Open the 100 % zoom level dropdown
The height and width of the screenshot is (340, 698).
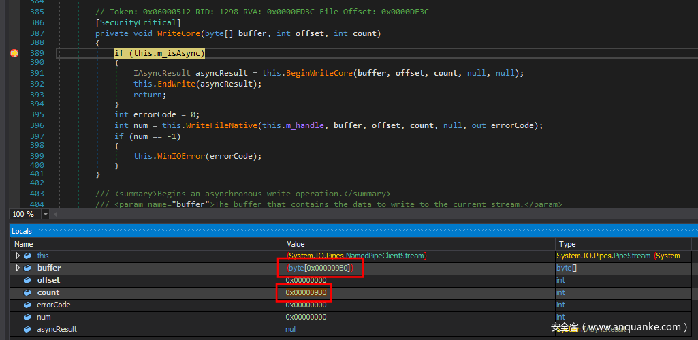(x=46, y=214)
